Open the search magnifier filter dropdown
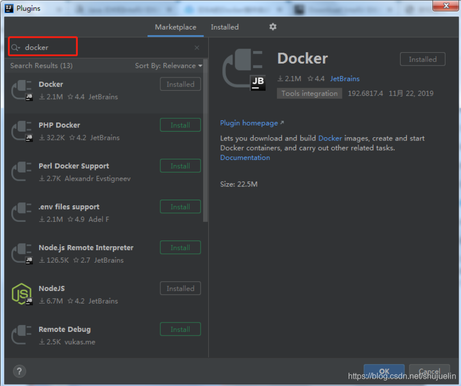The width and height of the screenshot is (461, 386). tap(15, 47)
